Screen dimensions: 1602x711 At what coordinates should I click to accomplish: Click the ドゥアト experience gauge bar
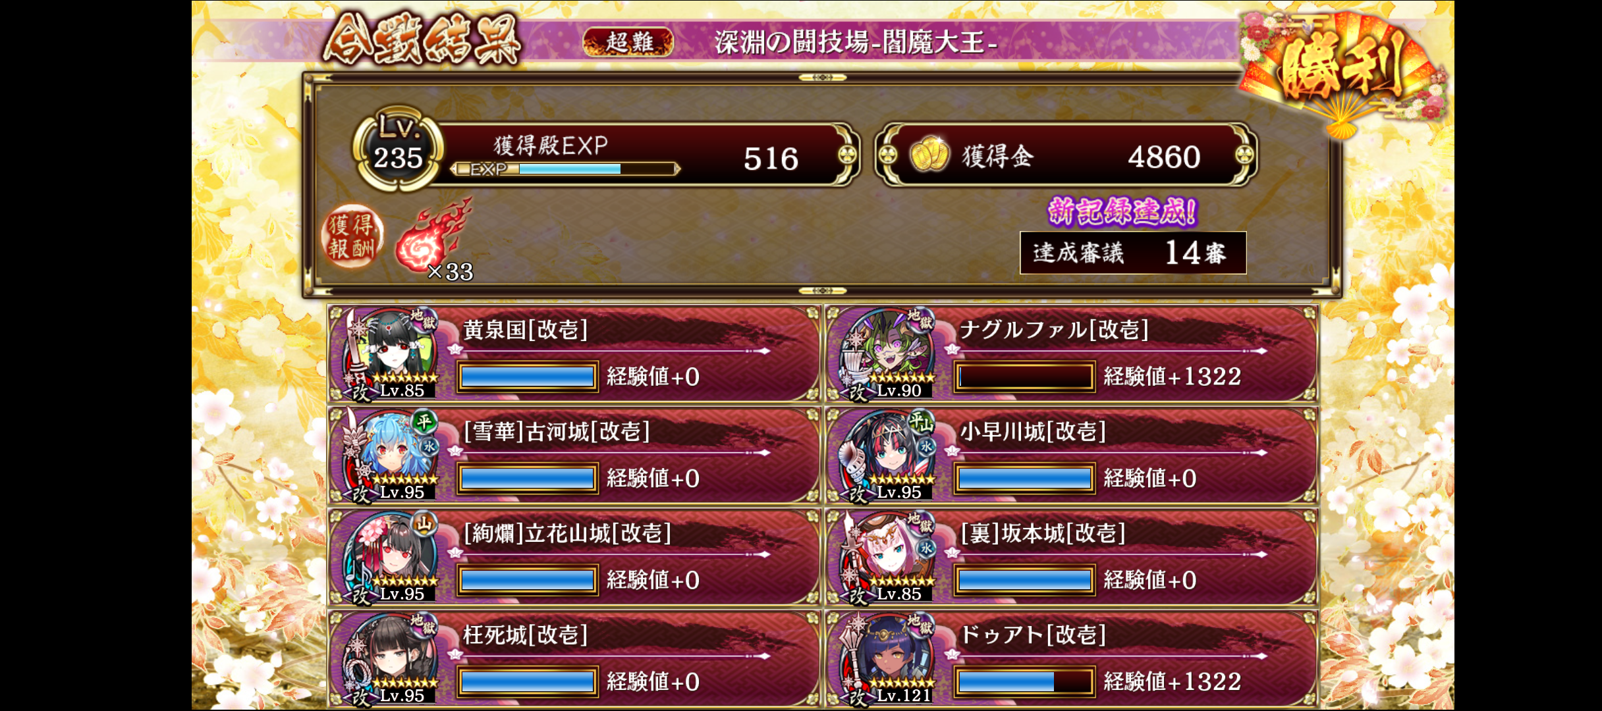[1024, 682]
